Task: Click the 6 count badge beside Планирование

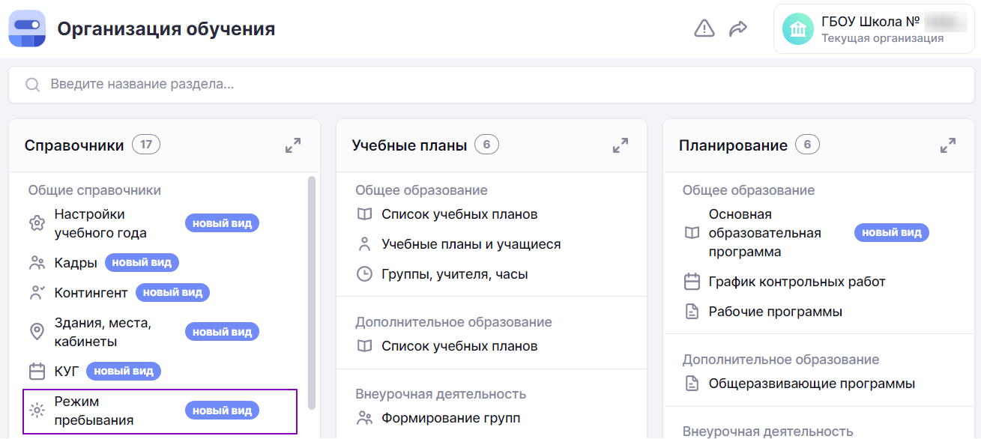Action: coord(808,145)
